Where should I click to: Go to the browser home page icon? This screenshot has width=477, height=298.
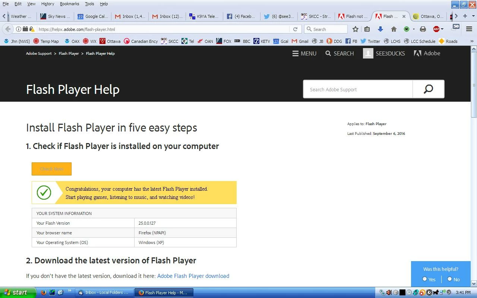click(394, 29)
